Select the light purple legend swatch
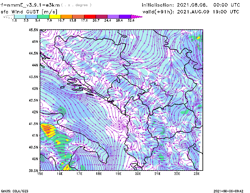This screenshot has width=250, height=193. pyautogui.click(x=113, y=17)
